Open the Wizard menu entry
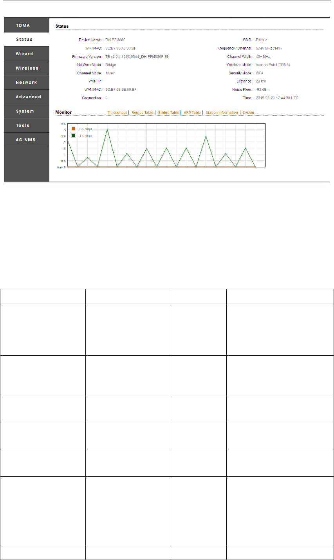This screenshot has height=560, width=334. (x=24, y=54)
